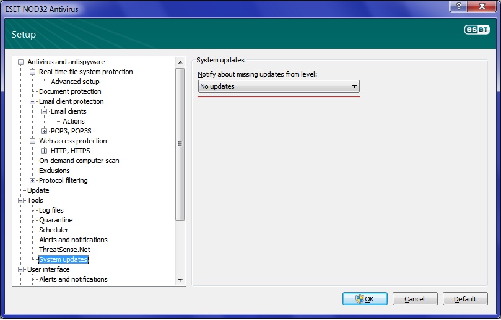The width and height of the screenshot is (501, 320).
Task: Select On-demand computer scan
Action: point(79,161)
